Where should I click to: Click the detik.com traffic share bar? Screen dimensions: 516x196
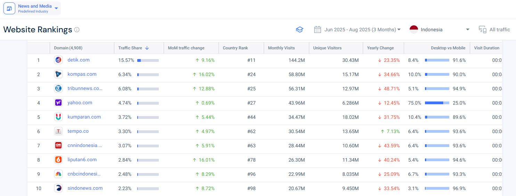(x=148, y=60)
